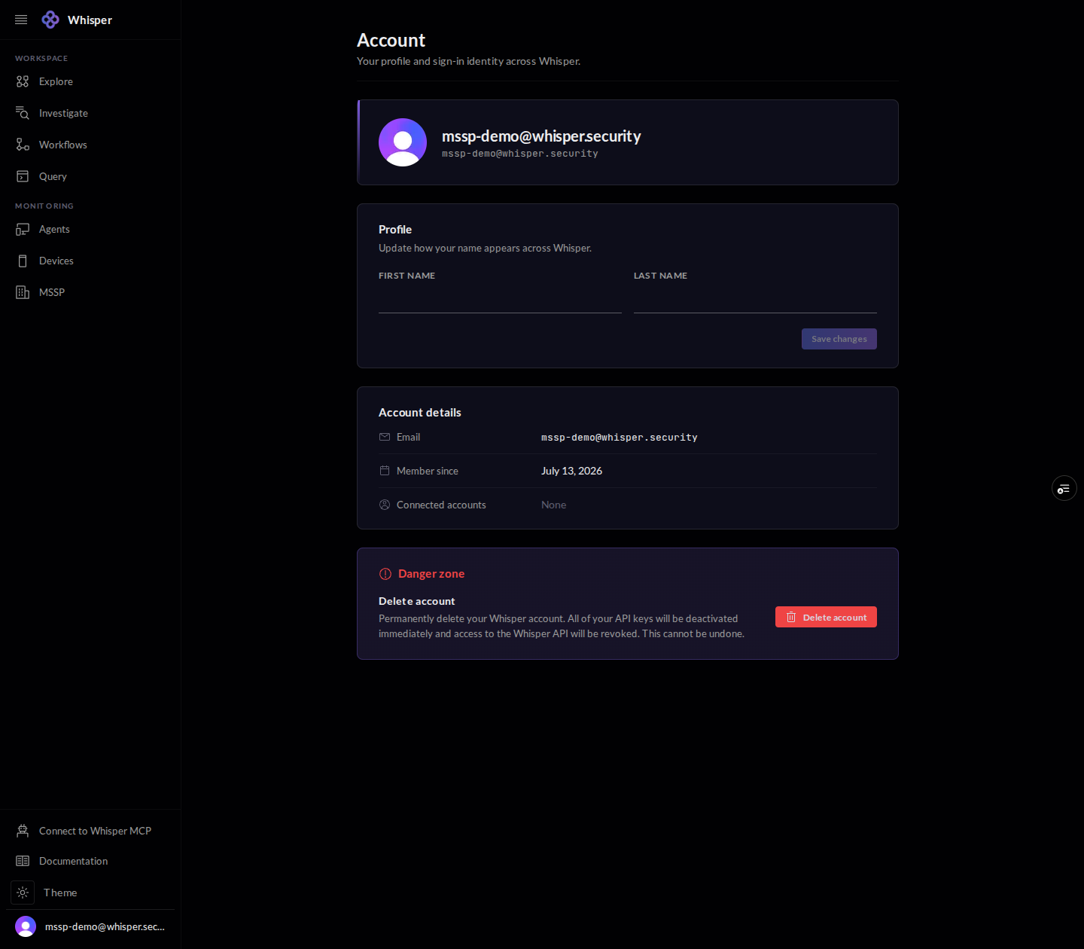This screenshot has width=1084, height=949.
Task: Click the user avatar in sidebar footer
Action: click(26, 926)
